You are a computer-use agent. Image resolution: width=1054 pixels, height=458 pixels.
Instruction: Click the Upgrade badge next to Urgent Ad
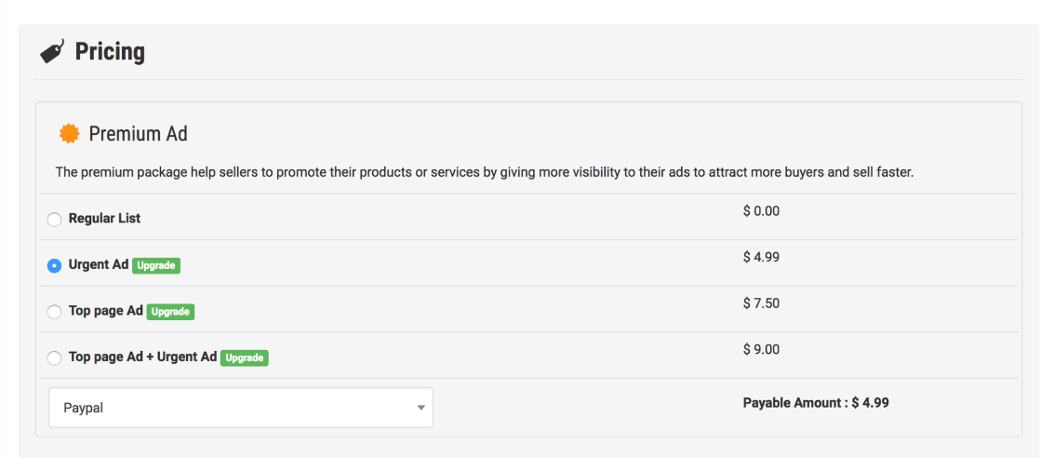(x=156, y=265)
